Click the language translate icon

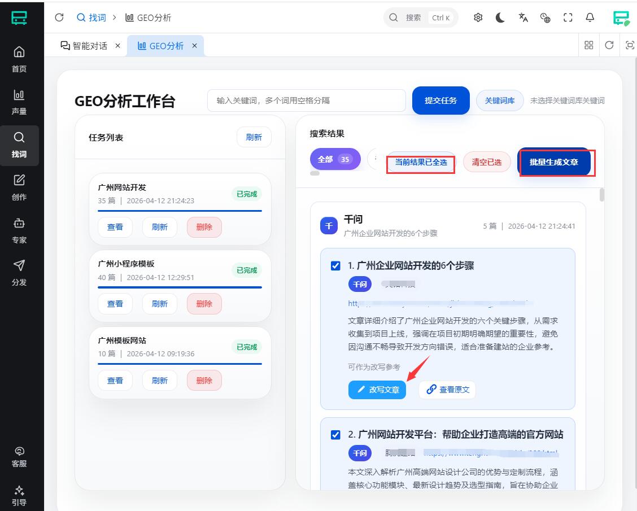523,18
